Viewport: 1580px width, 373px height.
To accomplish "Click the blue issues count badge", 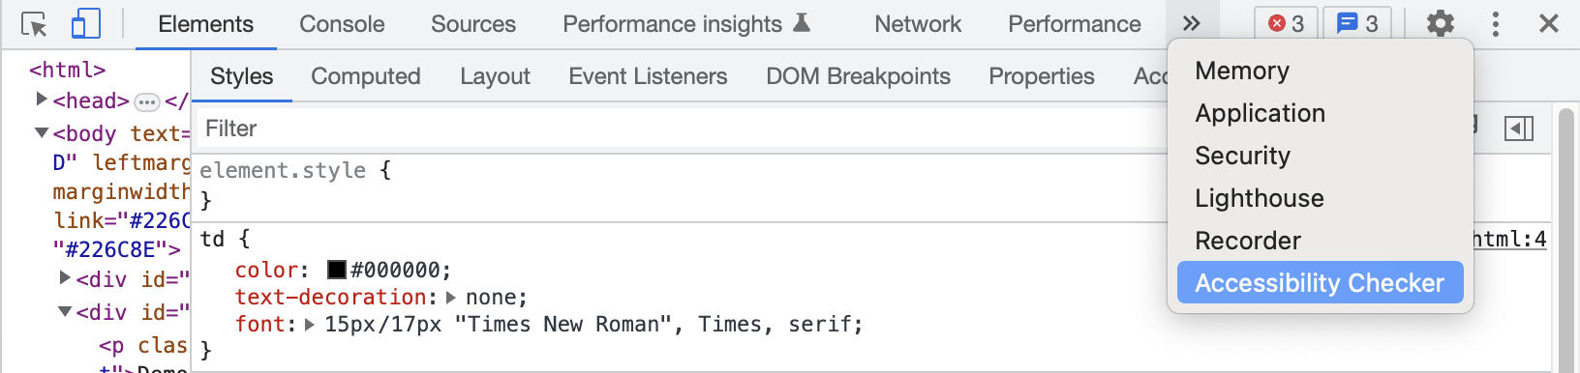I will [x=1357, y=24].
